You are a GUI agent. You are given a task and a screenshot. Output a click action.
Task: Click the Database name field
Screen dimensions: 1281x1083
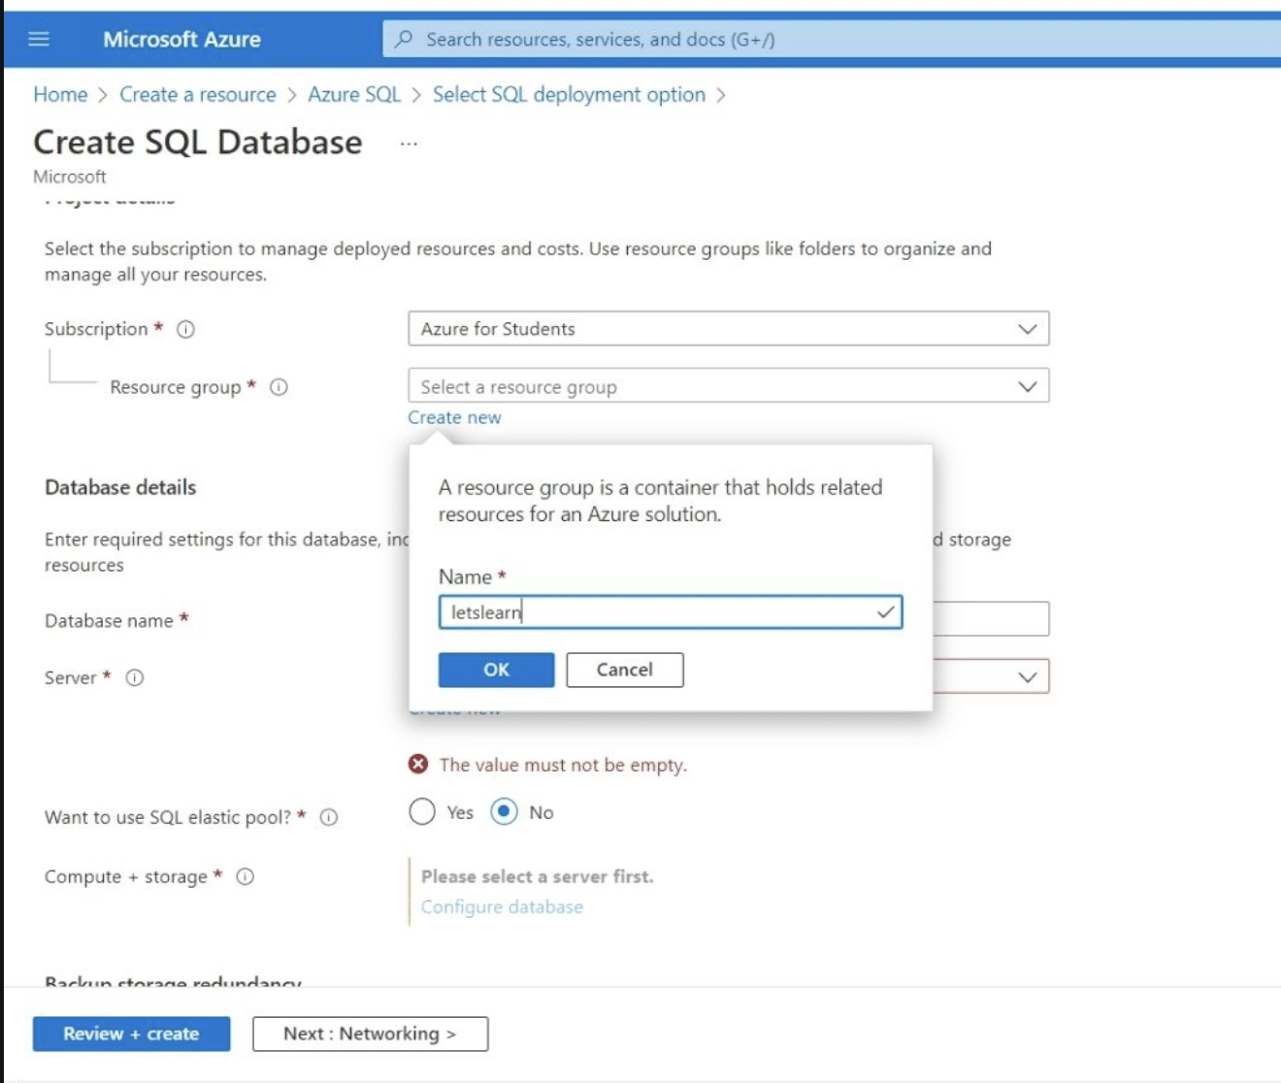click(x=990, y=619)
